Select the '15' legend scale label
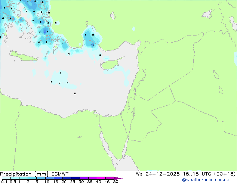Screen dimensions: 237x183 tap(55, 182)
